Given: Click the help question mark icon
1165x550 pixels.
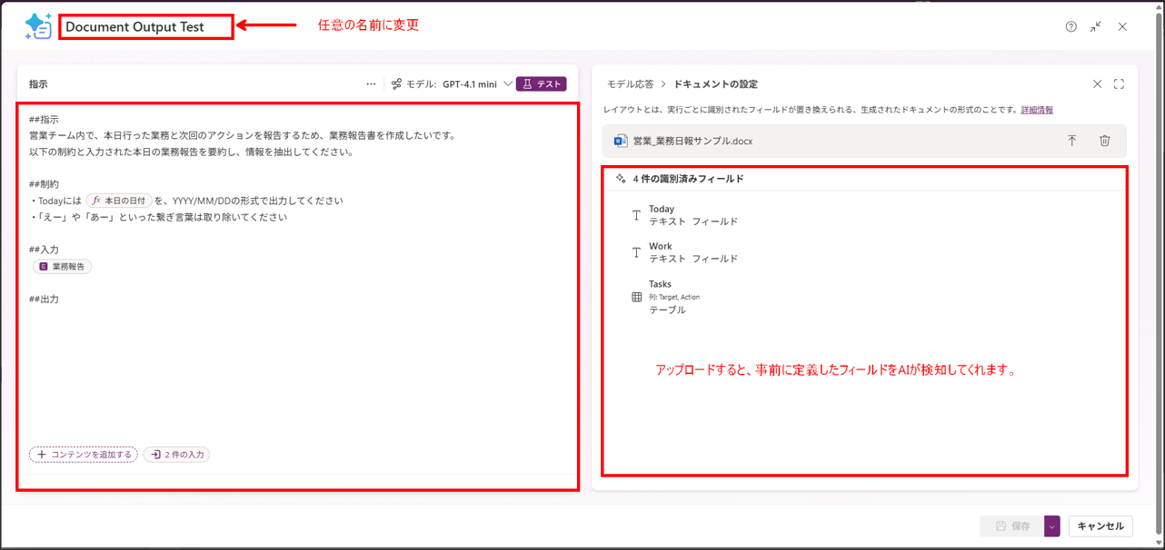Looking at the screenshot, I should [1070, 27].
